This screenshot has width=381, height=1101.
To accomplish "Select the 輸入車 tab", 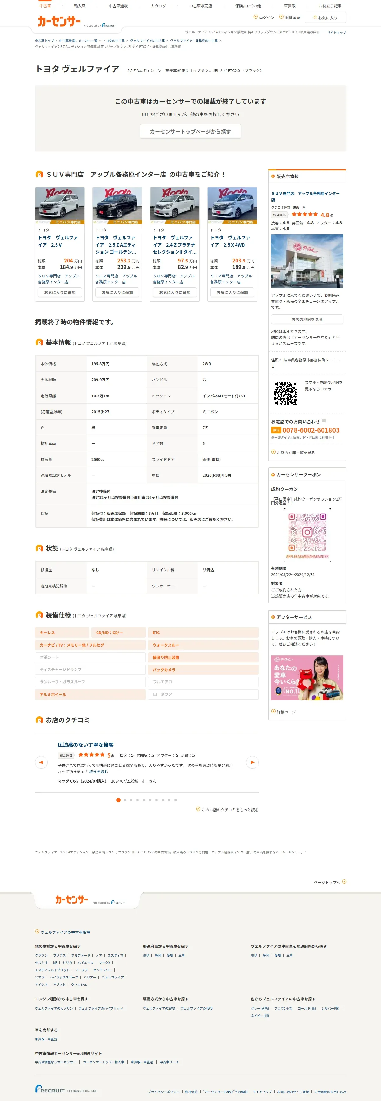I will [80, 6].
